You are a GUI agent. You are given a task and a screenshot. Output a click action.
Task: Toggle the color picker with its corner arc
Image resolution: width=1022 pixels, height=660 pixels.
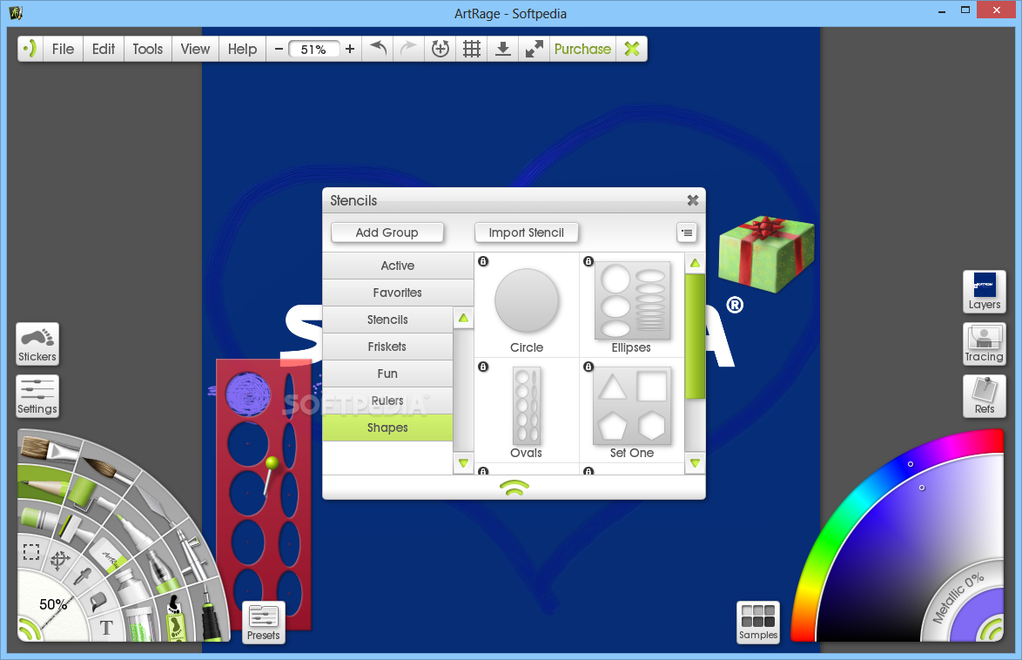[992, 629]
